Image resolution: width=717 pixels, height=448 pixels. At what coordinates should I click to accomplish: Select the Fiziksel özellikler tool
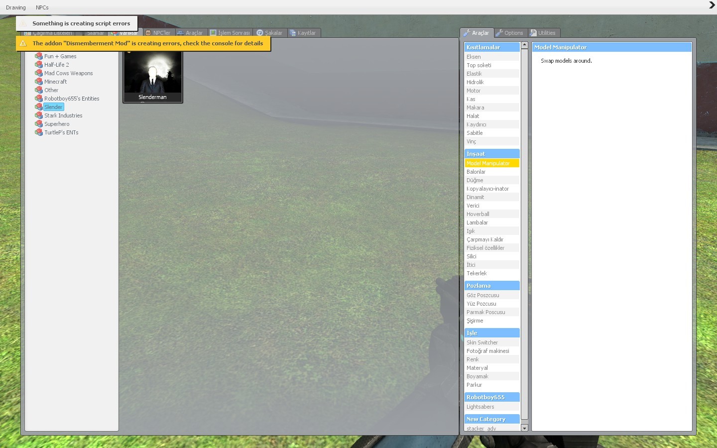coord(492,248)
